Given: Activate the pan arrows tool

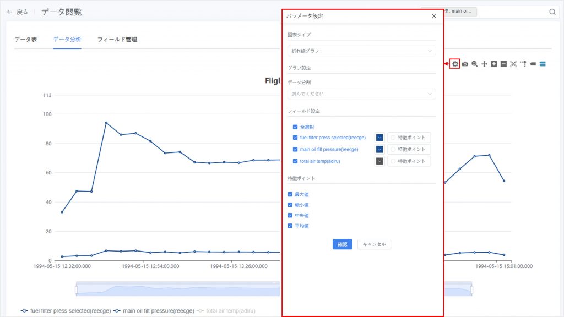Looking at the screenshot, I should [484, 64].
